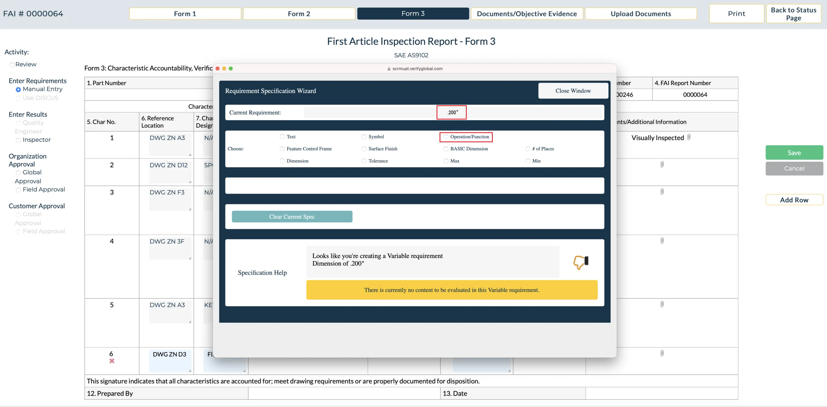Click the paperclip attachment icon in row 3

pyautogui.click(x=662, y=192)
